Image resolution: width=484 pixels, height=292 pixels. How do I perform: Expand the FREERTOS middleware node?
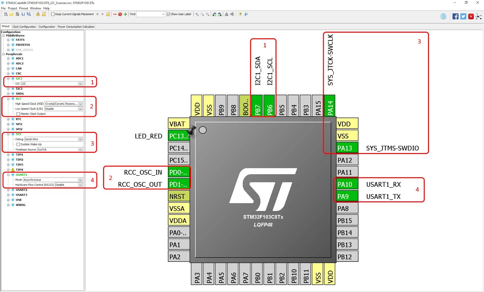coord(8,45)
